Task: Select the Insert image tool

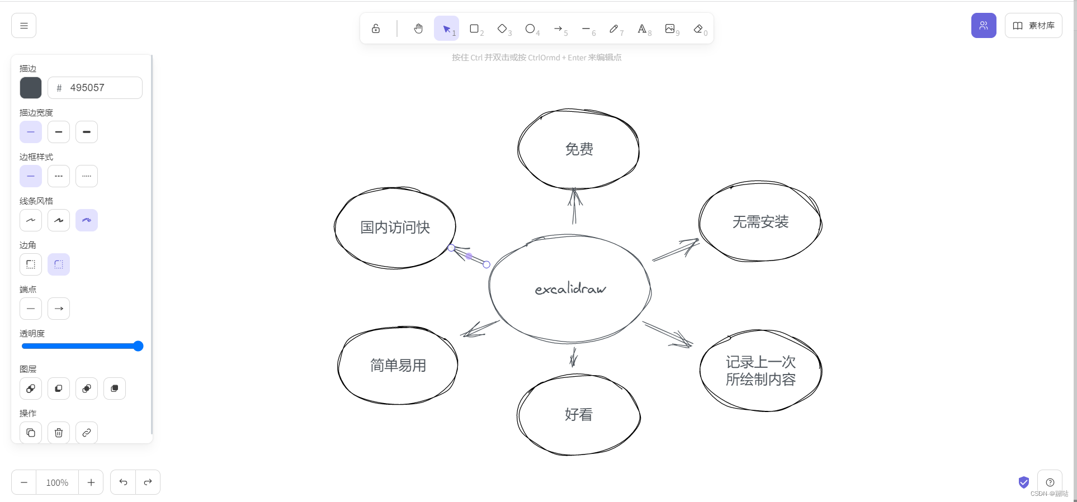Action: pyautogui.click(x=670, y=29)
